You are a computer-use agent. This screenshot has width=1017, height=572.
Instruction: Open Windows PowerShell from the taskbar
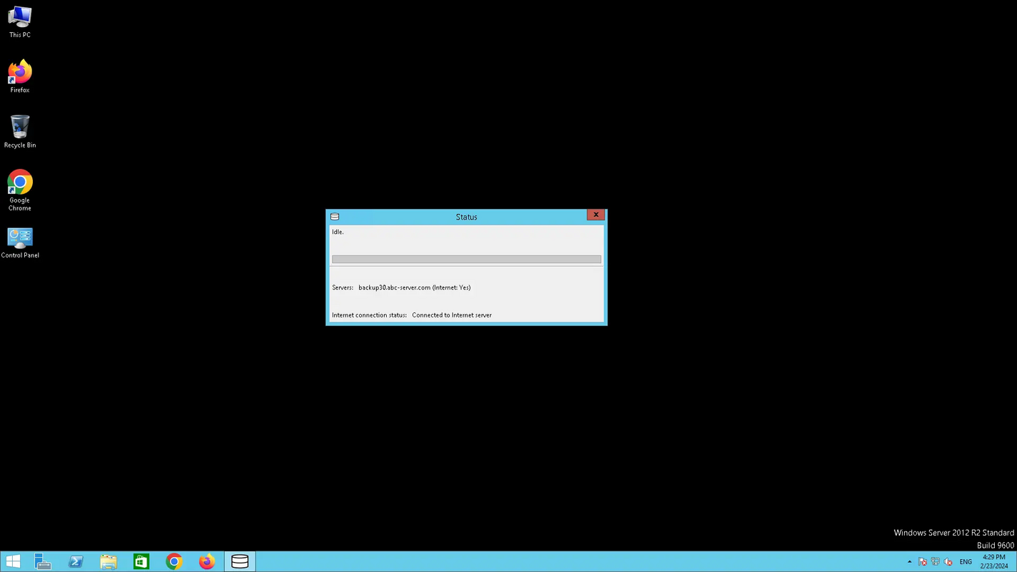(x=76, y=561)
